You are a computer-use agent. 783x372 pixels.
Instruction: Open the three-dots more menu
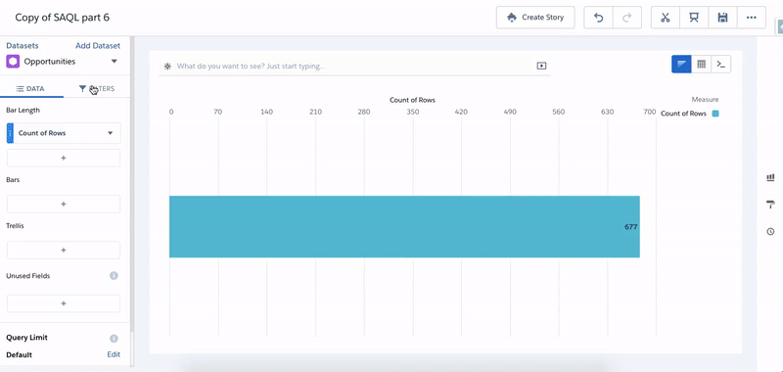click(x=751, y=18)
